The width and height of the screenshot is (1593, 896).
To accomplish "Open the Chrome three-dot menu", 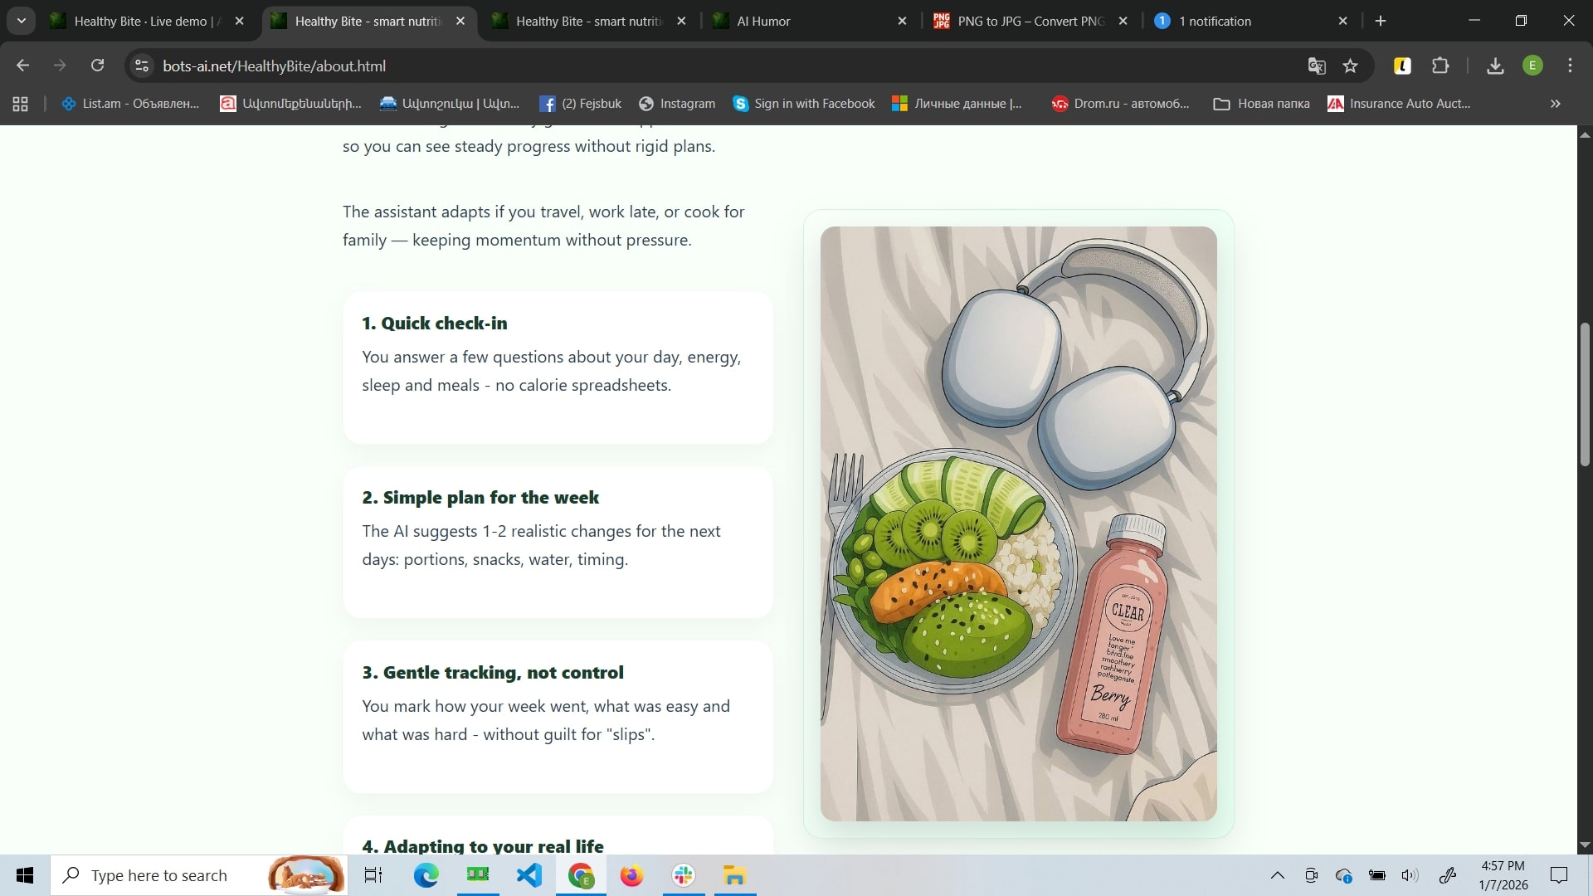I will pos(1570,66).
